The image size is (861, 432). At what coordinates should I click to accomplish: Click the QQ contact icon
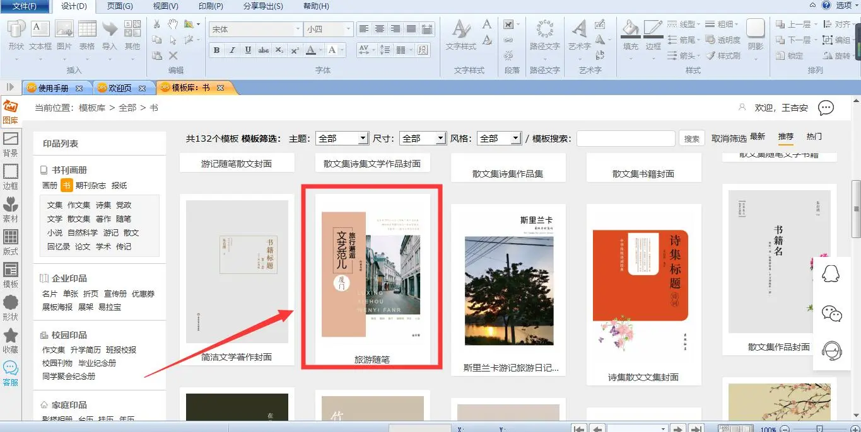point(831,275)
